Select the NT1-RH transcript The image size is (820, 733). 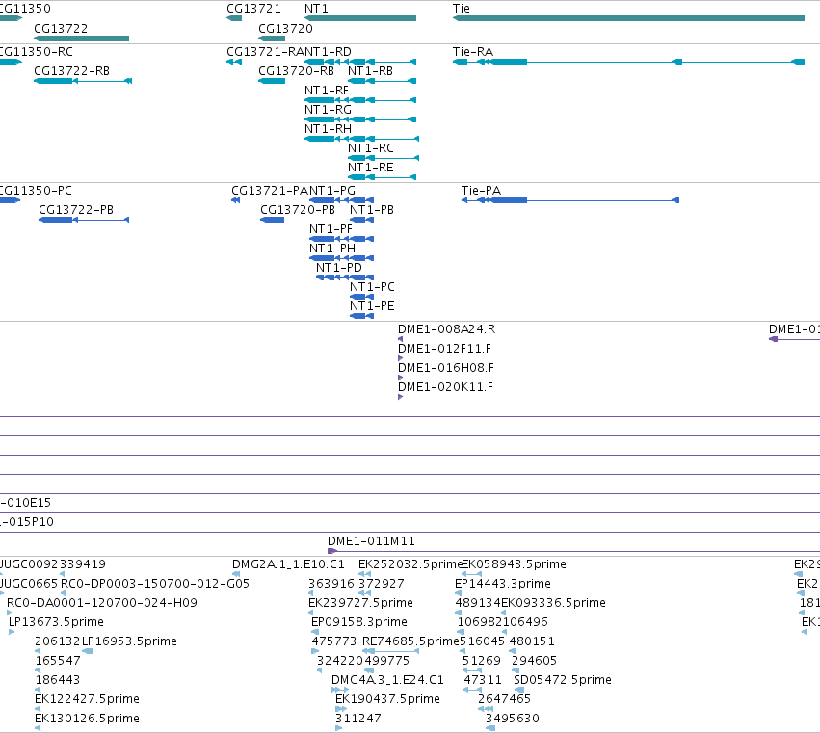click(x=361, y=139)
